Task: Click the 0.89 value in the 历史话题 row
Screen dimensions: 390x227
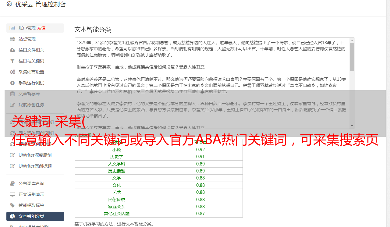Action: (200, 171)
